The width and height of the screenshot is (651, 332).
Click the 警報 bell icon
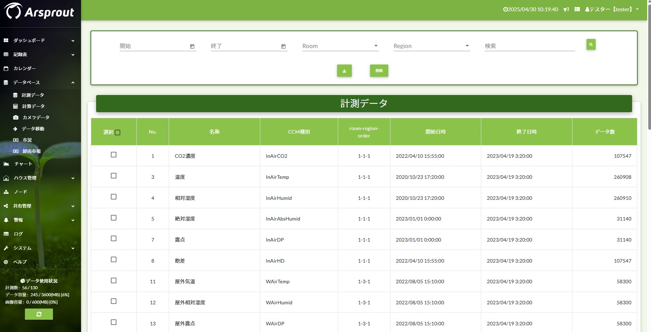pos(6,220)
